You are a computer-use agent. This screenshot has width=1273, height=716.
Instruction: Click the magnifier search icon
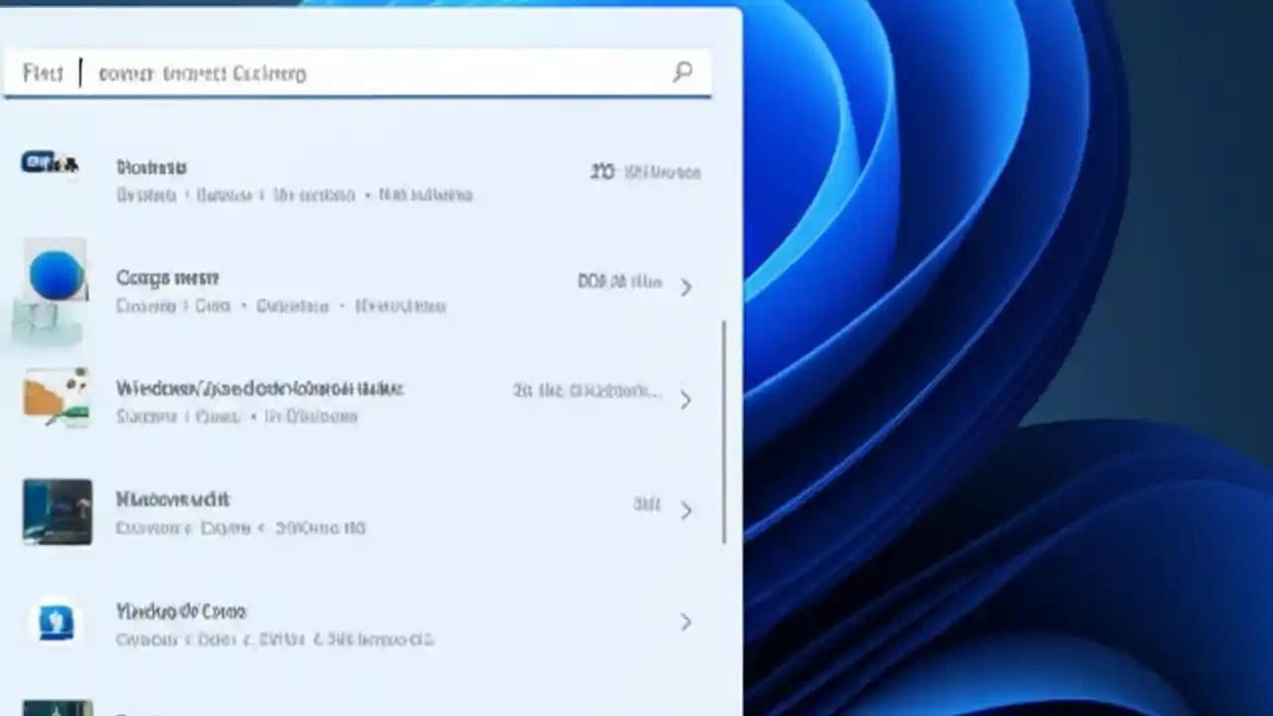[682, 73]
